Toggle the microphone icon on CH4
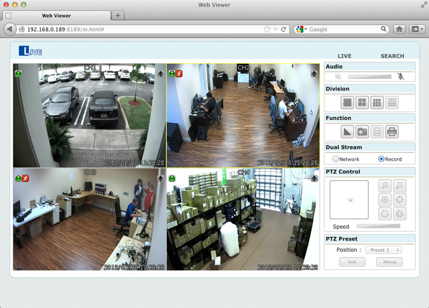The height and width of the screenshot is (308, 429). pos(314,178)
